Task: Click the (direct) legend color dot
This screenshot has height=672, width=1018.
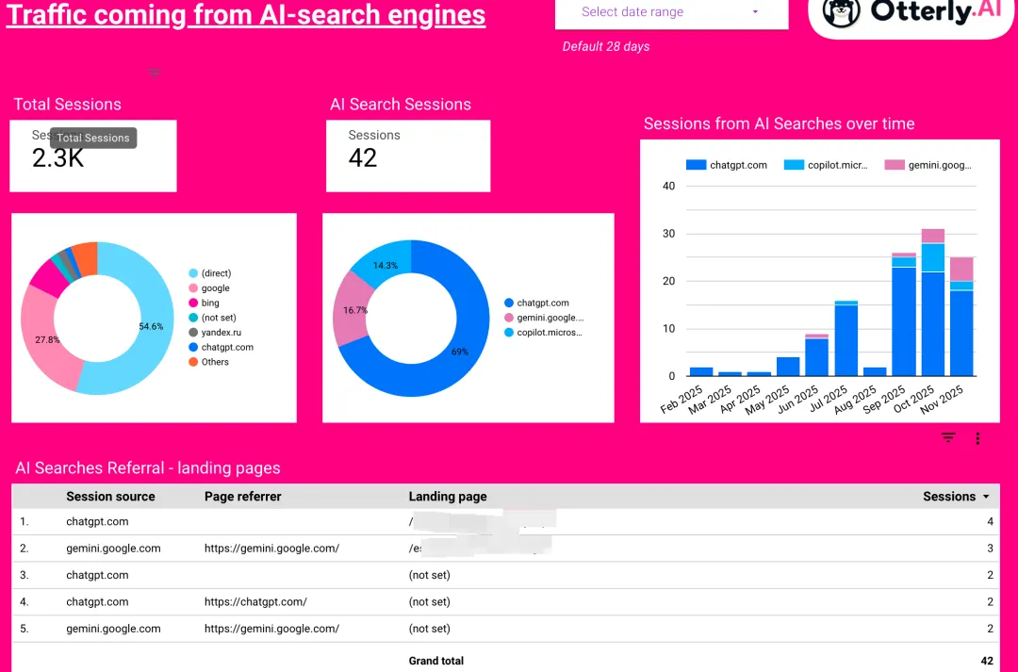Action: point(193,273)
